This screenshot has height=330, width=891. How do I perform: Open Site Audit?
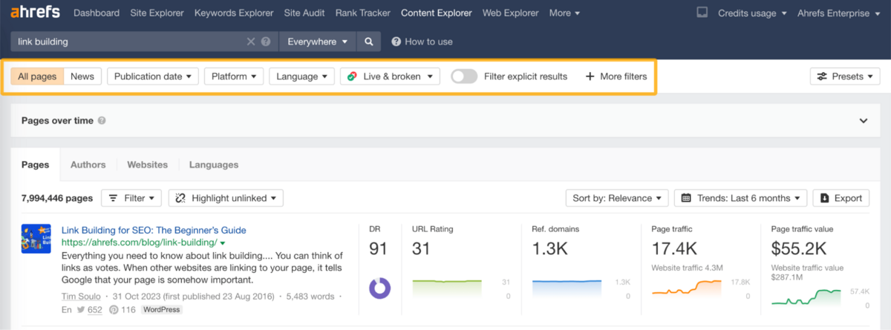[x=304, y=13]
